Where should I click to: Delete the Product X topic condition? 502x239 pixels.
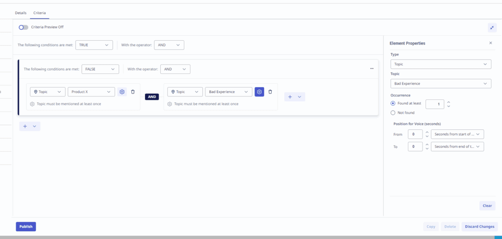133,92
